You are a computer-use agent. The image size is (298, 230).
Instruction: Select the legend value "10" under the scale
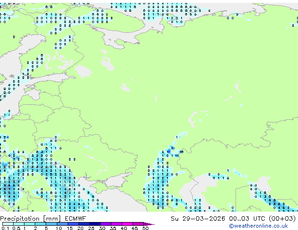point(59,228)
